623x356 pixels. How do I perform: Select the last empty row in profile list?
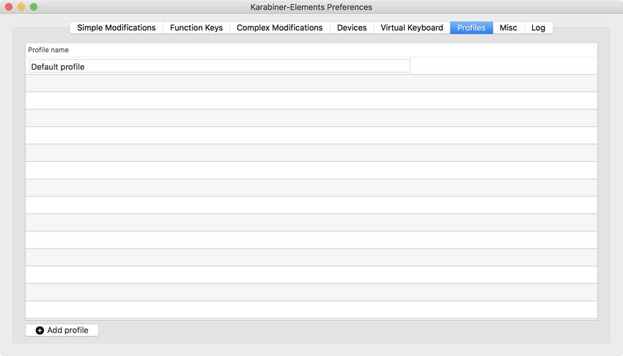pyautogui.click(x=311, y=310)
